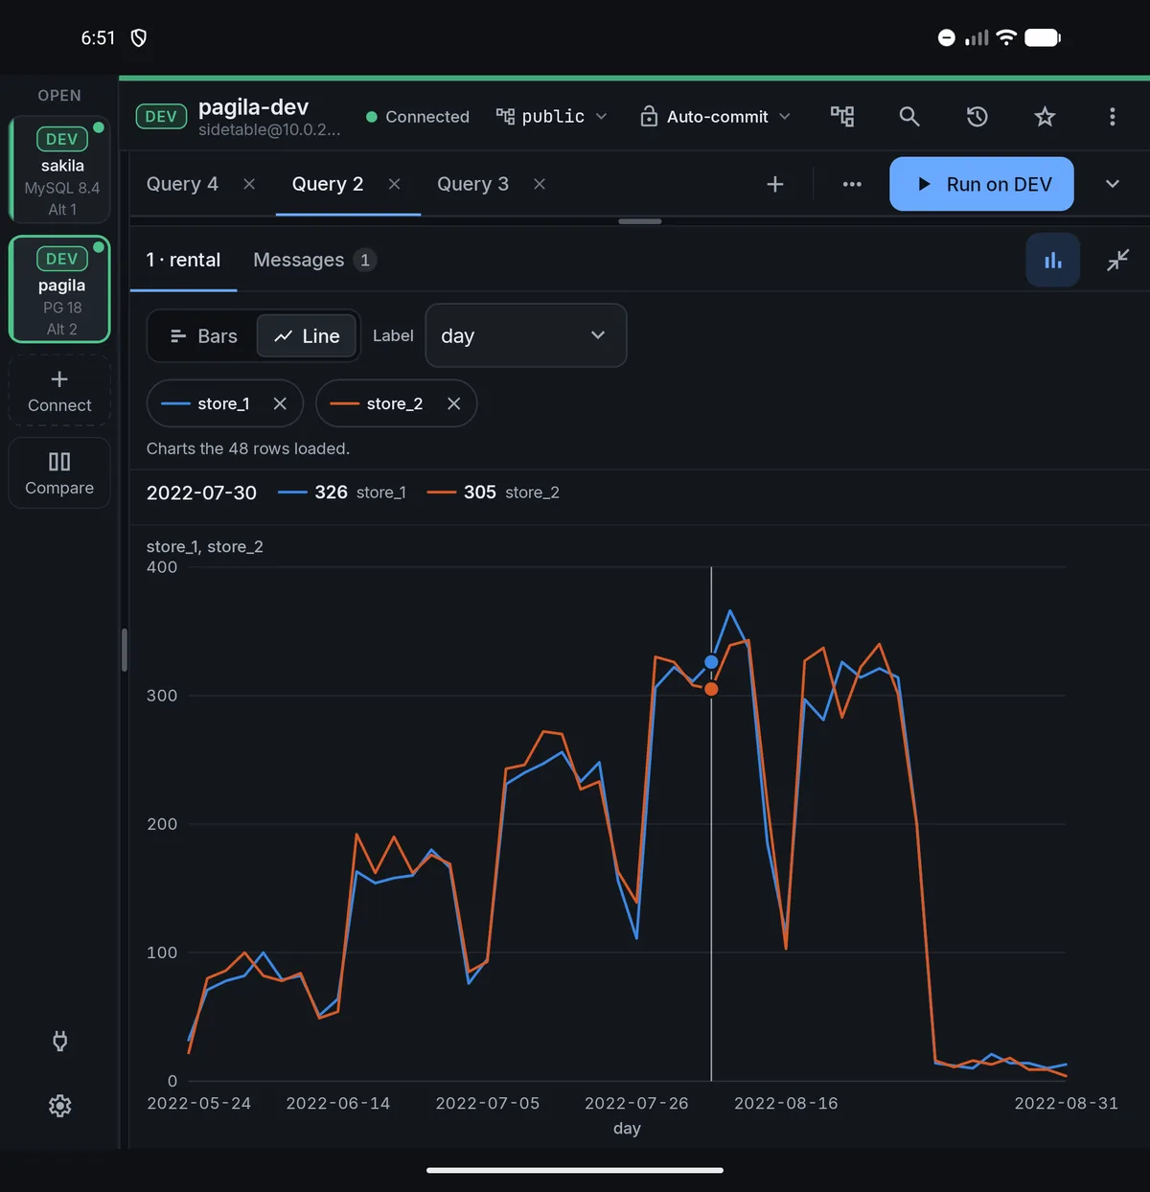Click the DEV badge beside pagila-dev
Viewport: 1150px width, 1192px height.
[161, 117]
